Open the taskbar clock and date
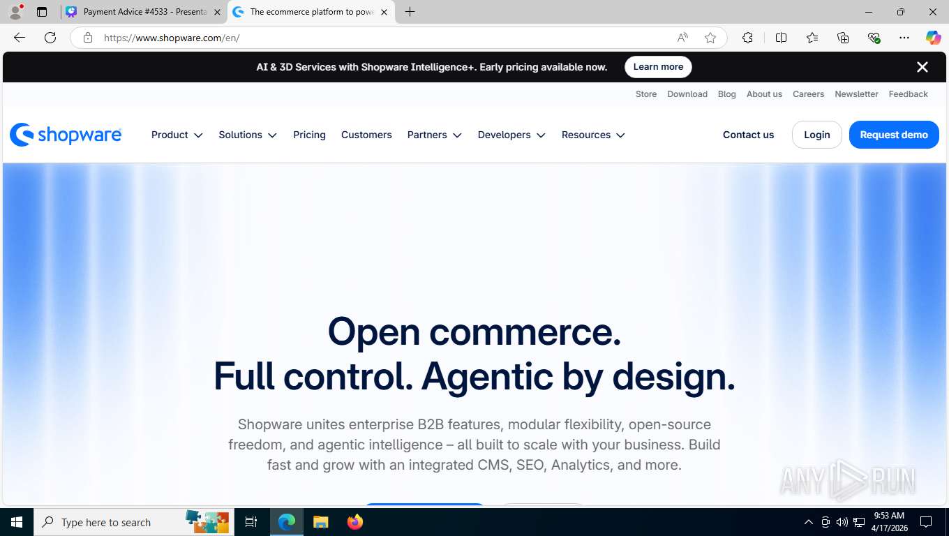 (x=889, y=522)
